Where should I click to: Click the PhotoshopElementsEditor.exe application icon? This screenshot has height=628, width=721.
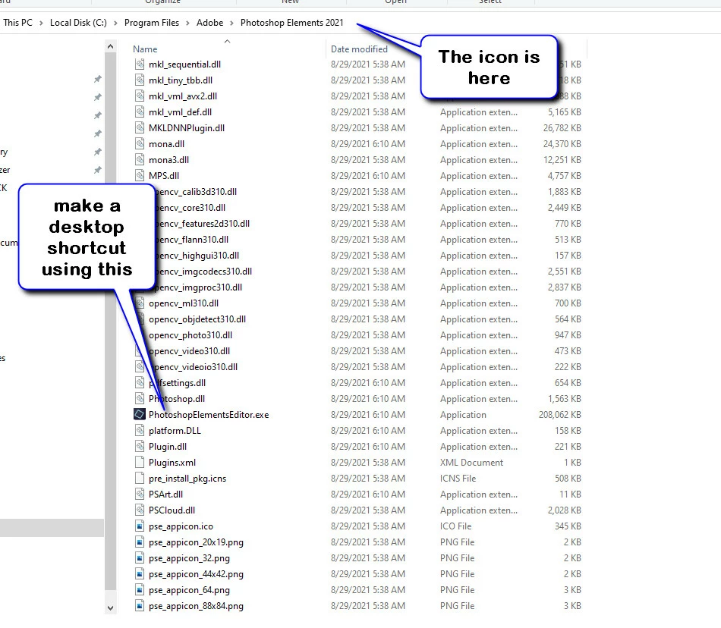[x=140, y=414]
